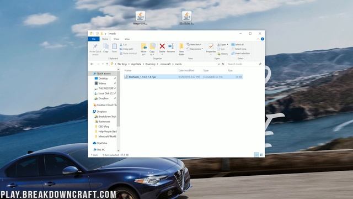Switch to the View ribbon tab

(x=127, y=39)
